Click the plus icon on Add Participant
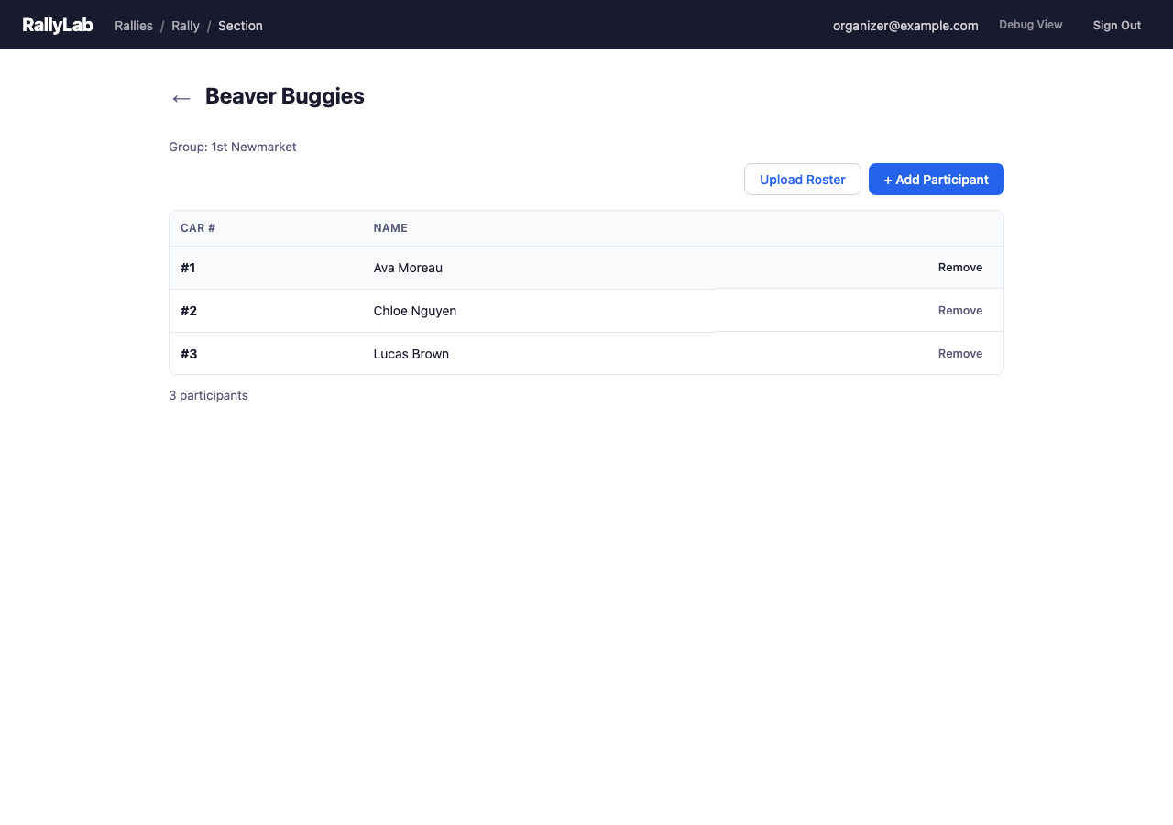1173x825 pixels. (888, 179)
